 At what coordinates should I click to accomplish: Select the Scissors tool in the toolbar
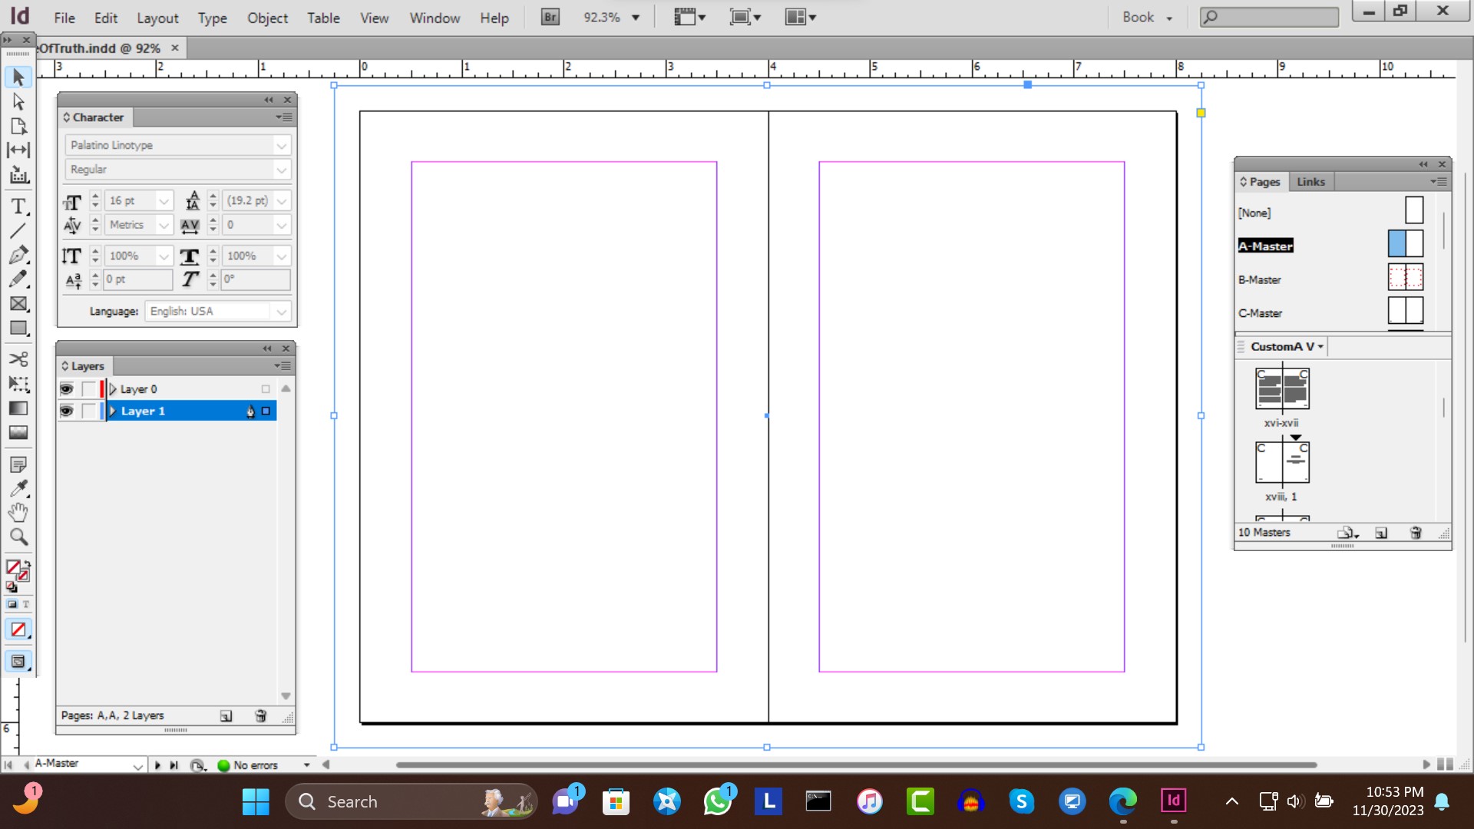click(x=18, y=358)
